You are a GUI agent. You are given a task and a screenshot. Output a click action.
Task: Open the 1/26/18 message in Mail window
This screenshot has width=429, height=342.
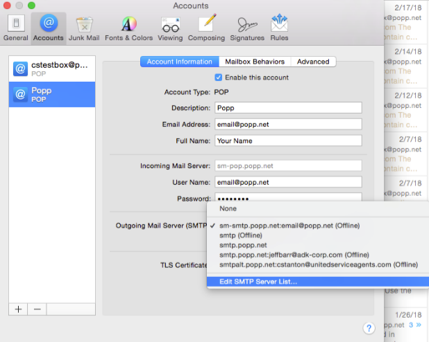pyautogui.click(x=406, y=325)
